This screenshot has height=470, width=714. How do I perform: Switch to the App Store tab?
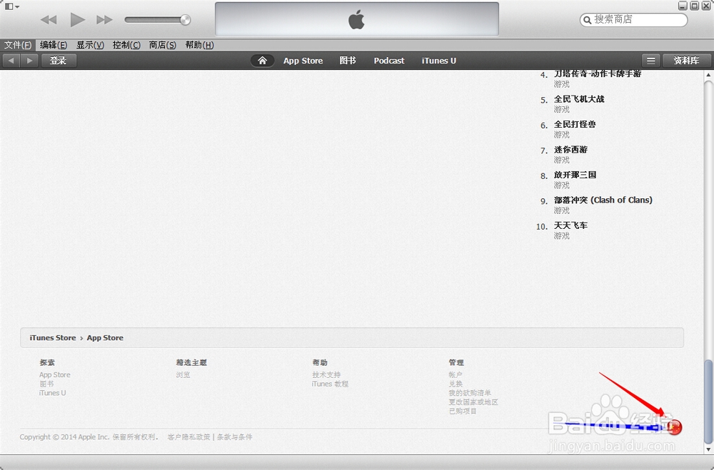point(303,61)
